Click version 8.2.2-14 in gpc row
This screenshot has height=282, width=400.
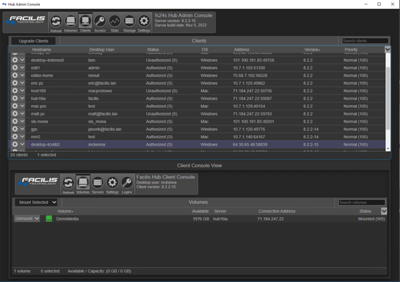[311, 129]
